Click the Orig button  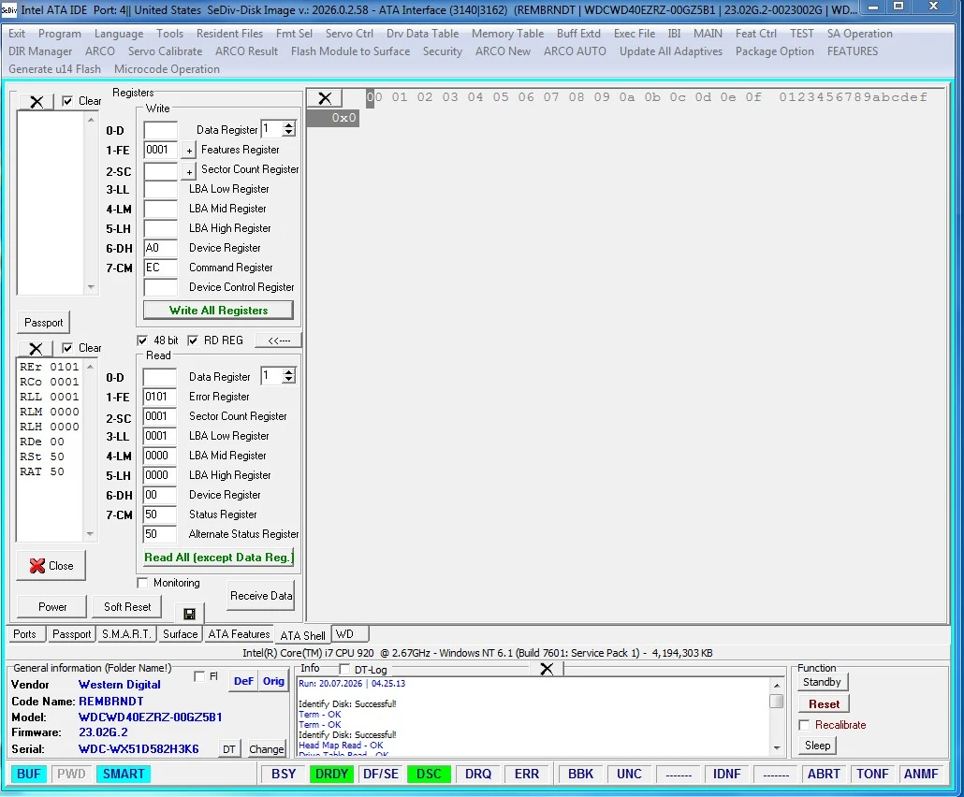coord(273,681)
